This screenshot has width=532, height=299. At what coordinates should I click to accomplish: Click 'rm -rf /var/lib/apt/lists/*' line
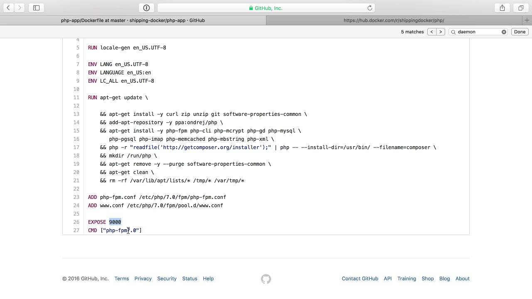click(x=172, y=181)
